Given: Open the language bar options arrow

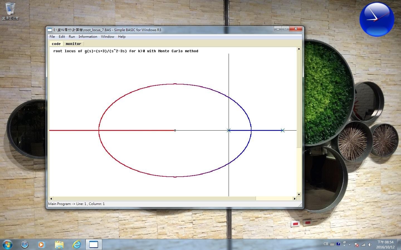Looking at the screenshot, I should coord(344,246).
